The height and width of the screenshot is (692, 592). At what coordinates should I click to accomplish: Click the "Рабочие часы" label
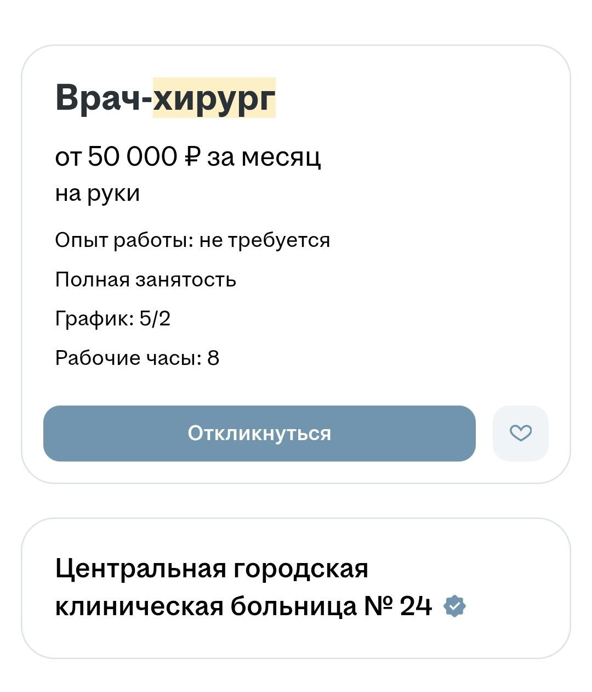click(126, 358)
